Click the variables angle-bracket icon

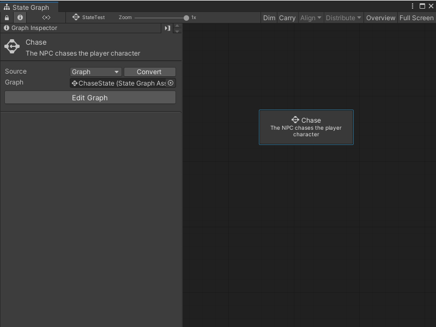tap(46, 17)
